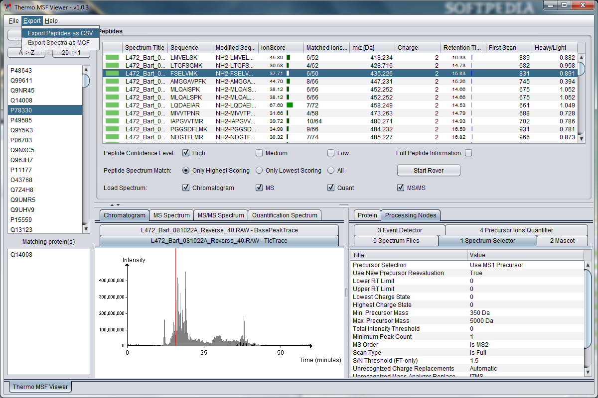Select the BasePeakTrace chromatogram tab

click(x=219, y=230)
